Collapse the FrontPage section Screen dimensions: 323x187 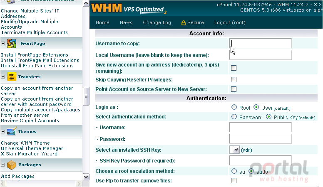click(x=2, y=43)
